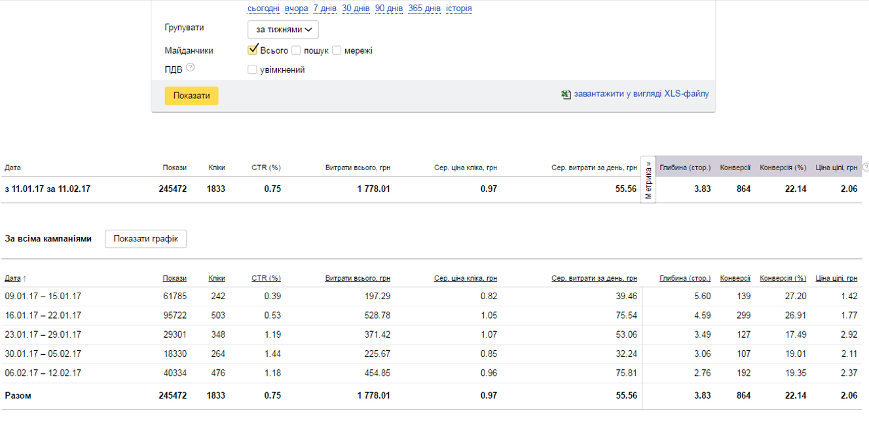869x432 pixels.
Task: Open the за тижнями grouping dropdown
Action: tap(283, 29)
